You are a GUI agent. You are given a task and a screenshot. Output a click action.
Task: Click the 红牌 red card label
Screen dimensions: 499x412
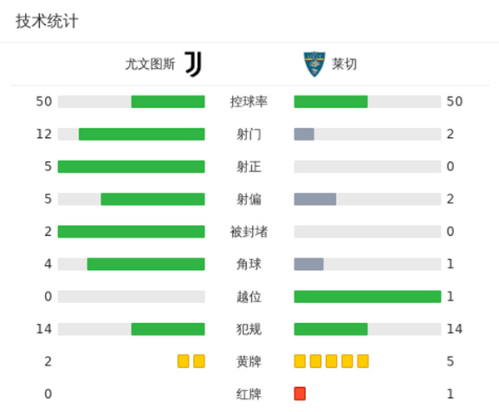point(249,394)
